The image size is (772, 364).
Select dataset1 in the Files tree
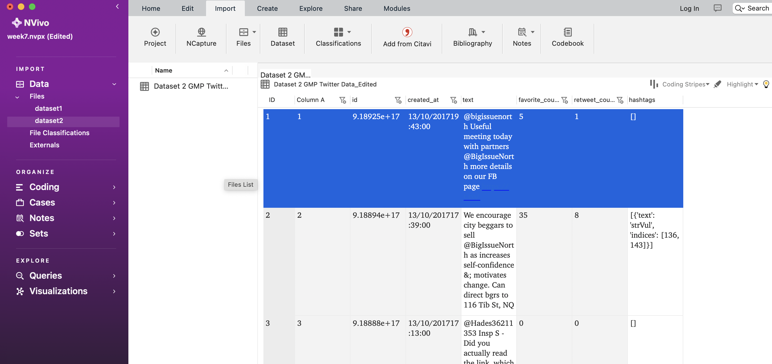pos(49,109)
